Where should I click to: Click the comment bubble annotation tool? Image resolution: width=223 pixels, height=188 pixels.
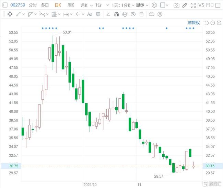click(98, 14)
